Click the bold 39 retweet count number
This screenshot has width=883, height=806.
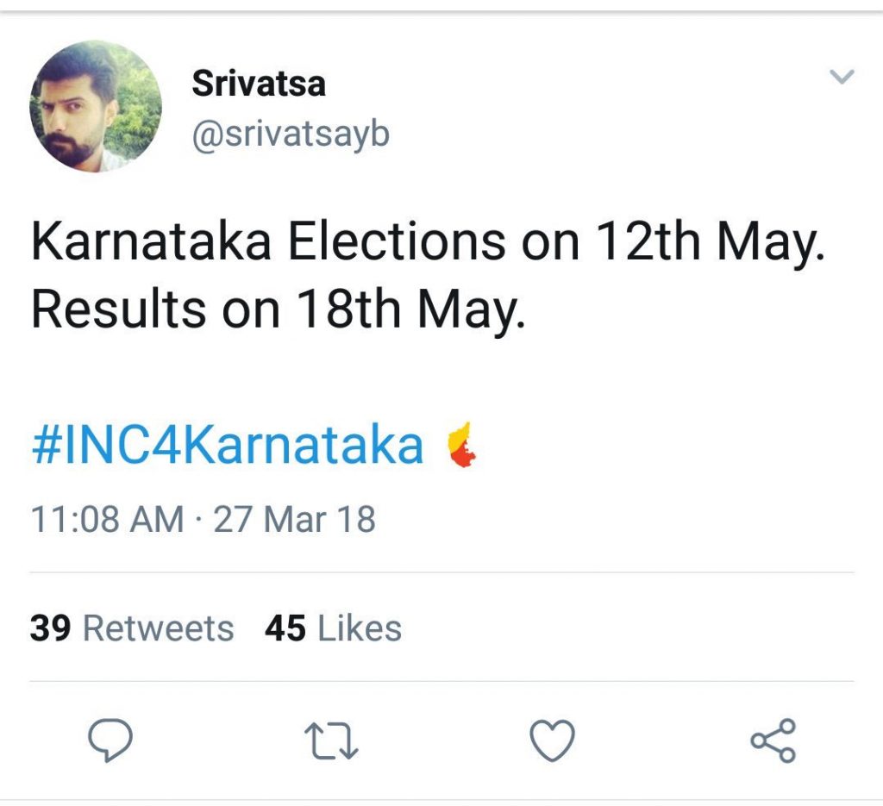click(51, 628)
